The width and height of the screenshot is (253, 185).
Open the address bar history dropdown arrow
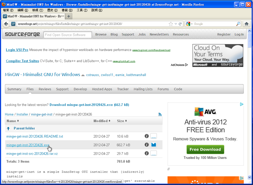coord(176,24)
